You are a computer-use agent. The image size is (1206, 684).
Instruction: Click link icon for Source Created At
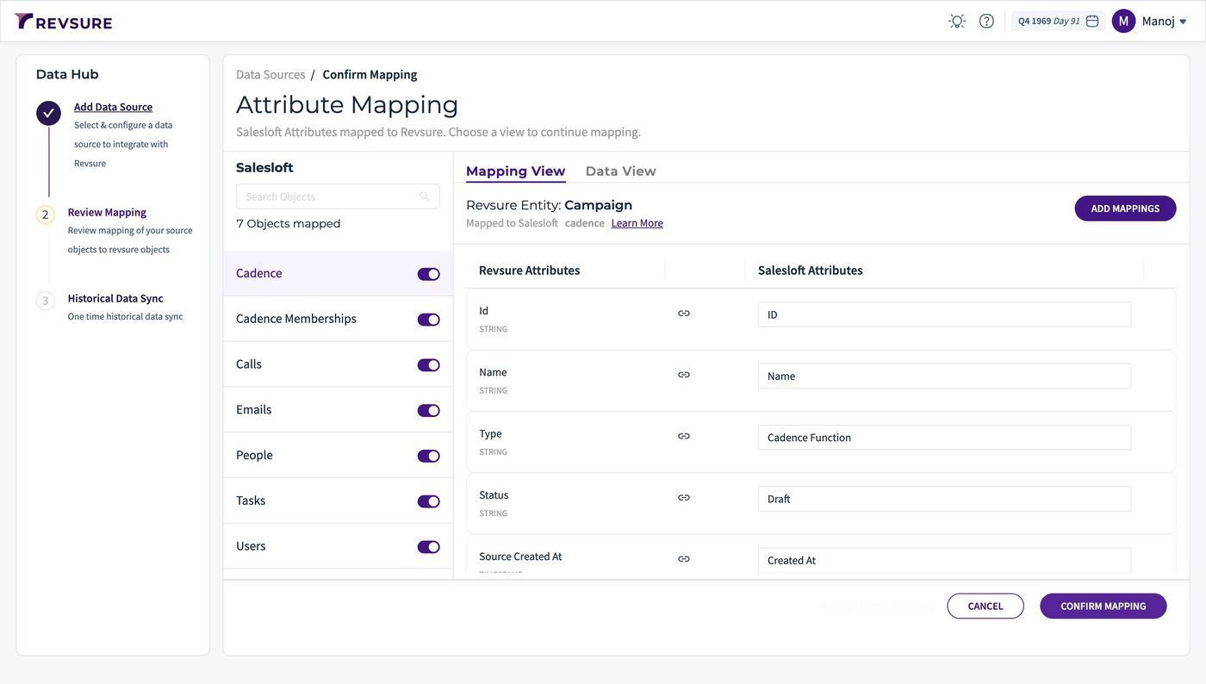pyautogui.click(x=684, y=559)
